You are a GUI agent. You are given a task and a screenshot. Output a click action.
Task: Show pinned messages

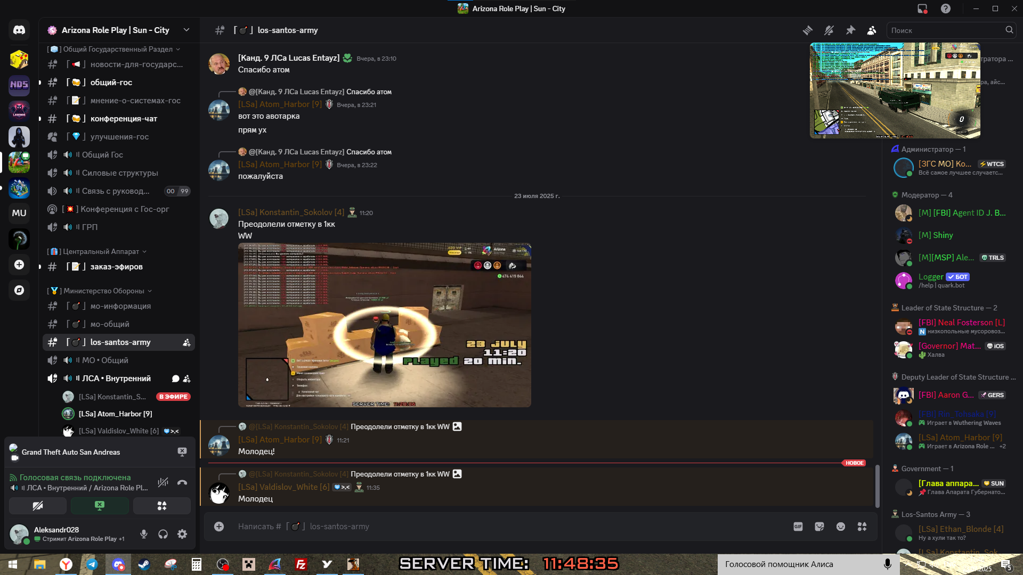coord(850,30)
